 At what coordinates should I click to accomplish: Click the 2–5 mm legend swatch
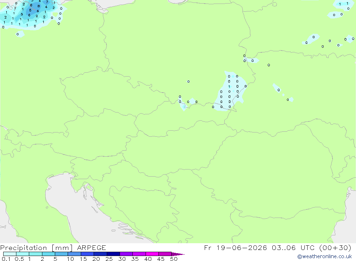tap(48, 254)
